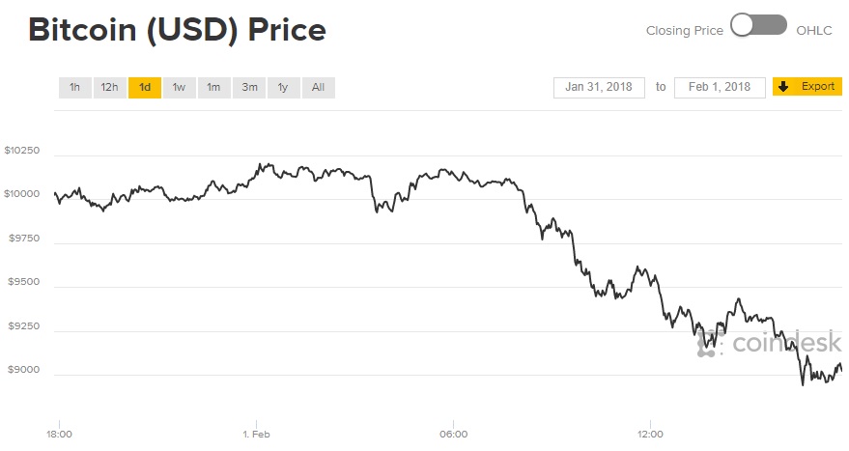Show All price history
The image size is (849, 451).
tap(318, 88)
